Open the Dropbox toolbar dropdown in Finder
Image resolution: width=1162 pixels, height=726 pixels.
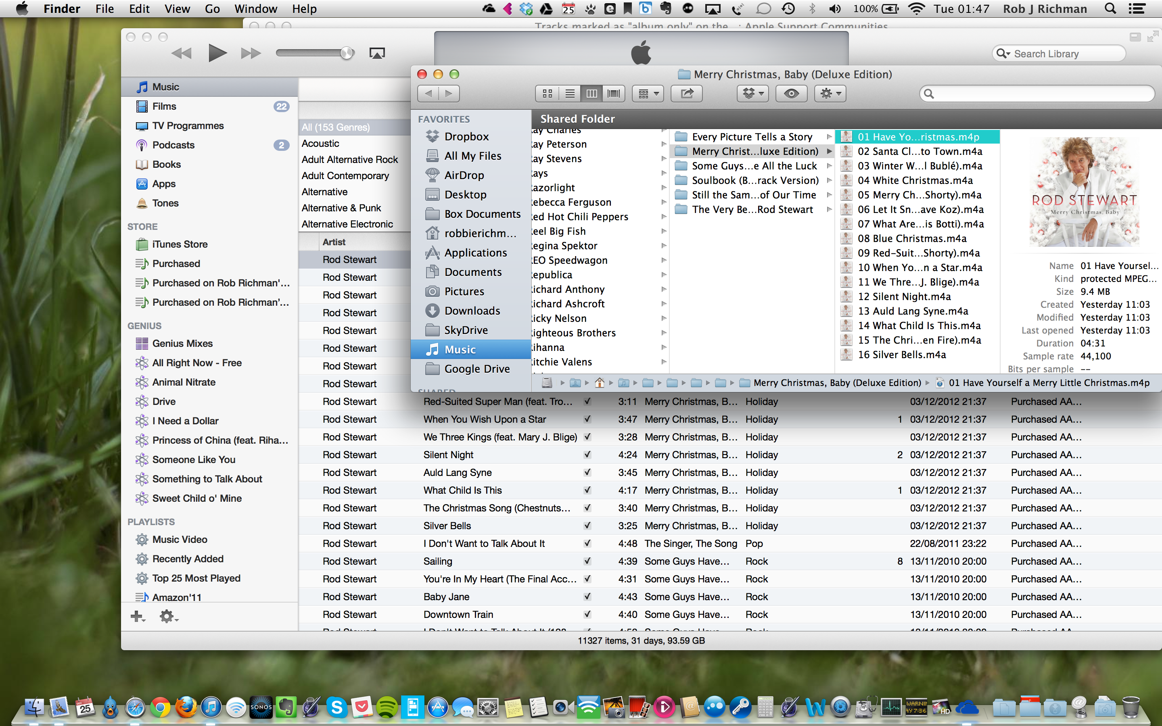[753, 93]
